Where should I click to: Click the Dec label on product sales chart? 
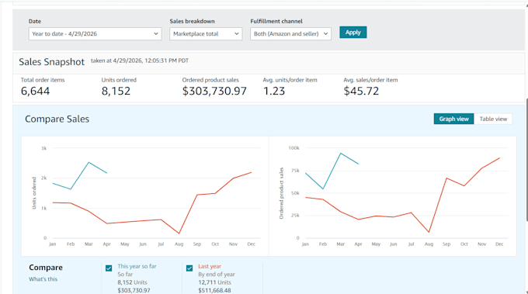coord(499,244)
